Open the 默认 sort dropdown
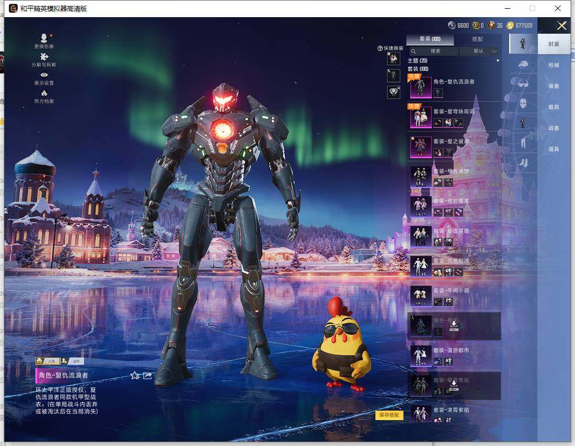Screen dimensions: 575x446 point(480,51)
